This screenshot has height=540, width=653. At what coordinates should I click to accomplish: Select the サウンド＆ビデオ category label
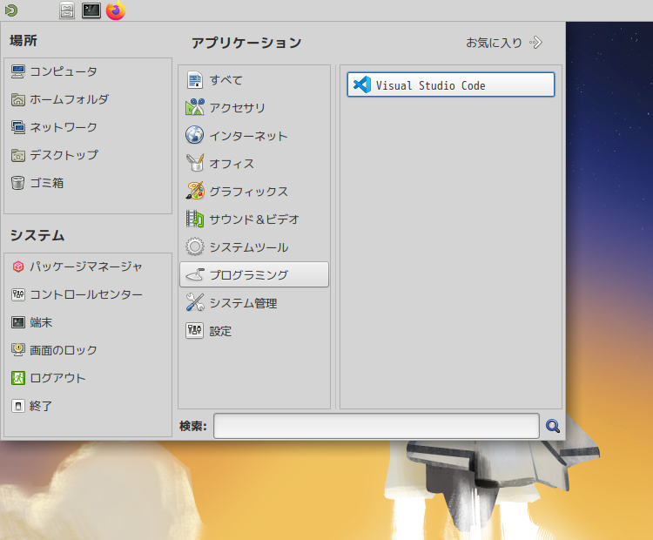254,219
